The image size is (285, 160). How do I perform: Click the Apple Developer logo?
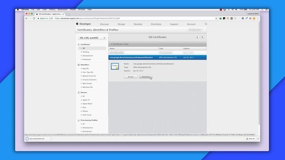[x=83, y=24]
